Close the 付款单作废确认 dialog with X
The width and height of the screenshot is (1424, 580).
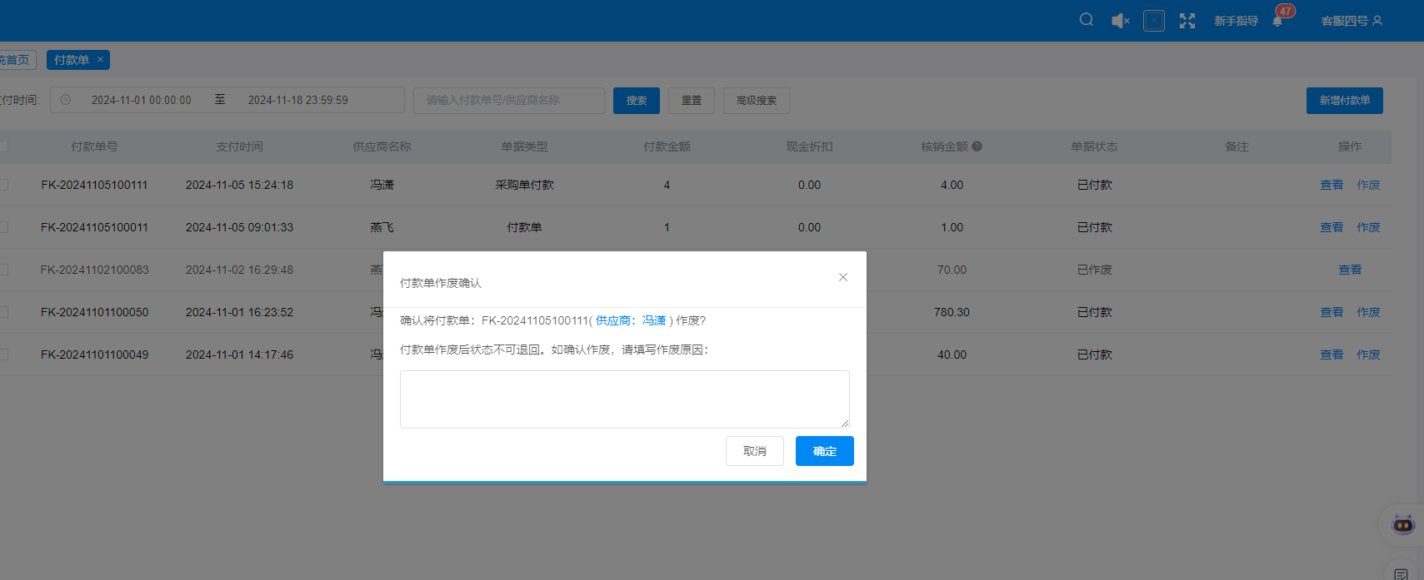843,277
